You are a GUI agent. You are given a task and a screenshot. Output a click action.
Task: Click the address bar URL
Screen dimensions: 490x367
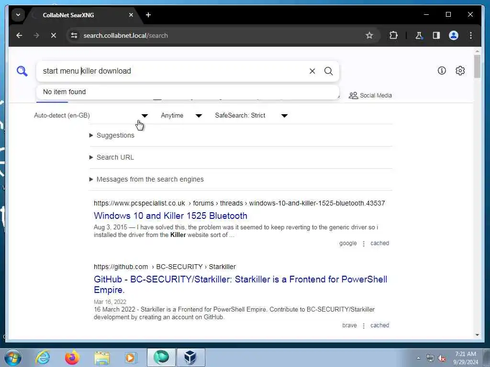coord(126,35)
